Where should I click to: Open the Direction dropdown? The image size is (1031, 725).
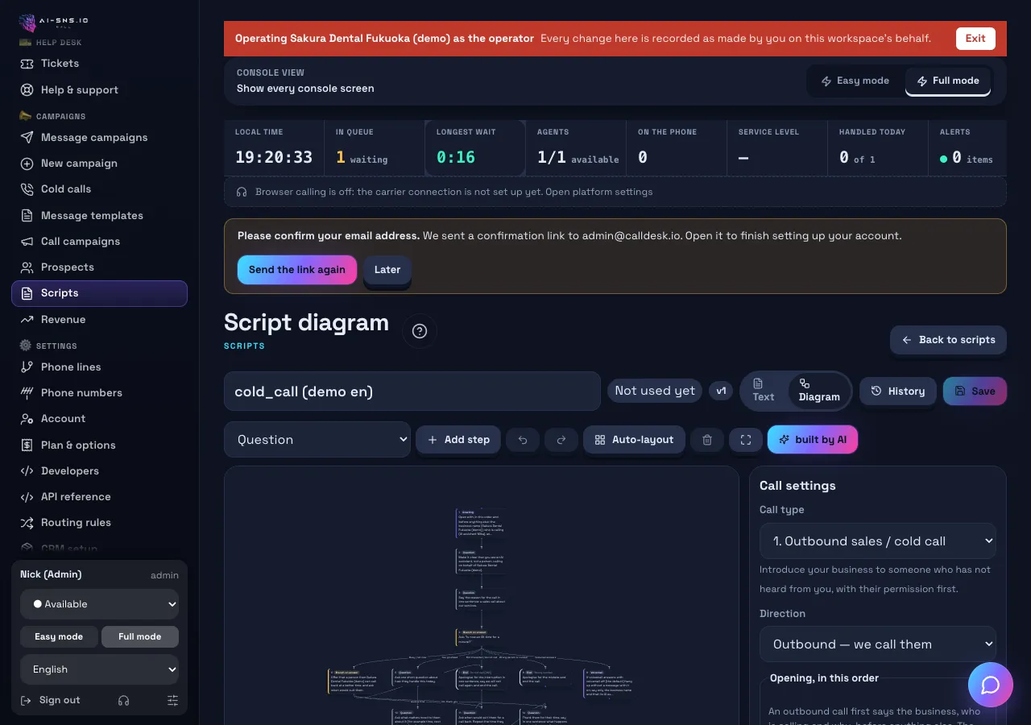pyautogui.click(x=878, y=644)
